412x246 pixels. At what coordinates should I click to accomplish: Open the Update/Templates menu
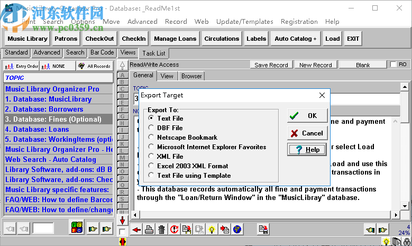click(x=245, y=22)
